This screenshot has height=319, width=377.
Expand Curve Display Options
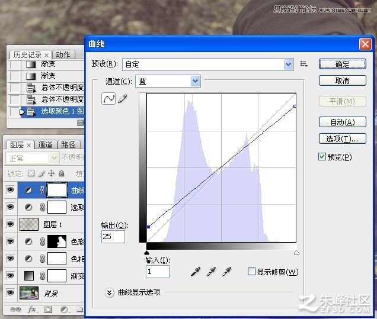(110, 292)
